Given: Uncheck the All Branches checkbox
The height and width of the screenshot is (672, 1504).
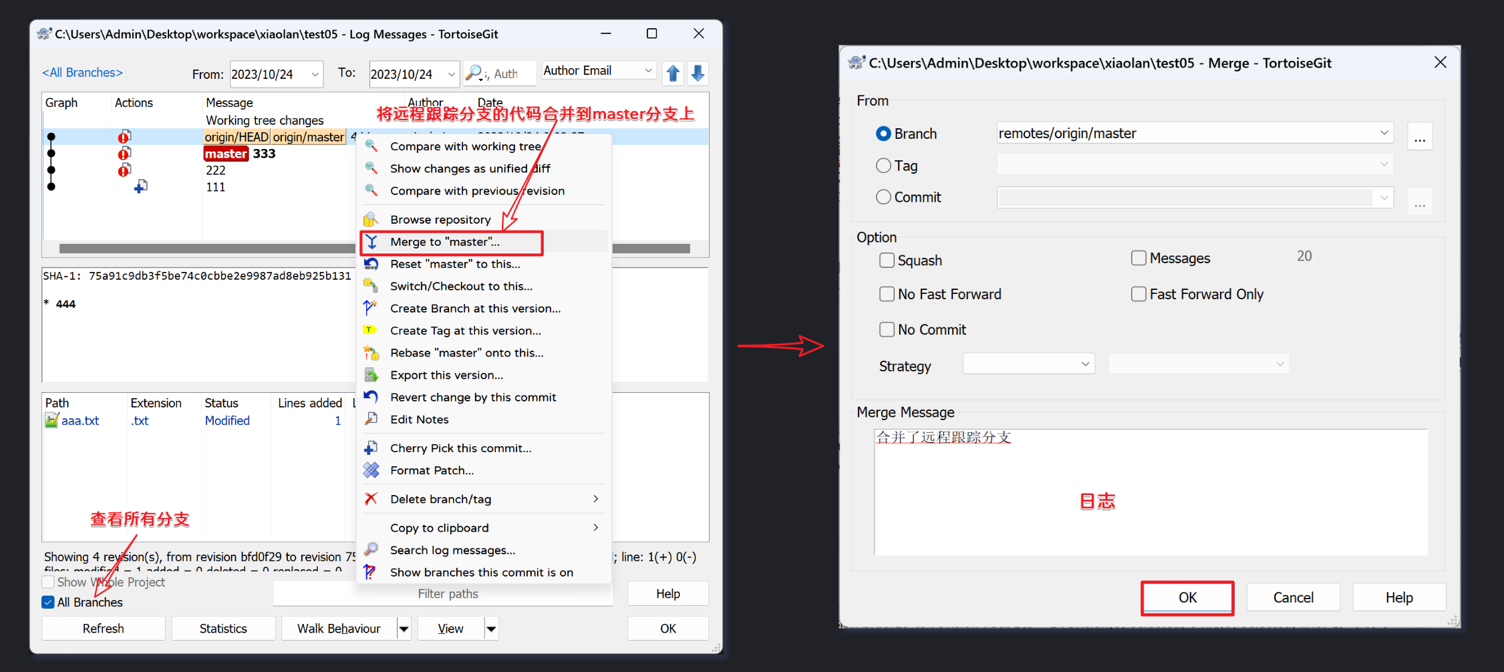Looking at the screenshot, I should pyautogui.click(x=48, y=602).
